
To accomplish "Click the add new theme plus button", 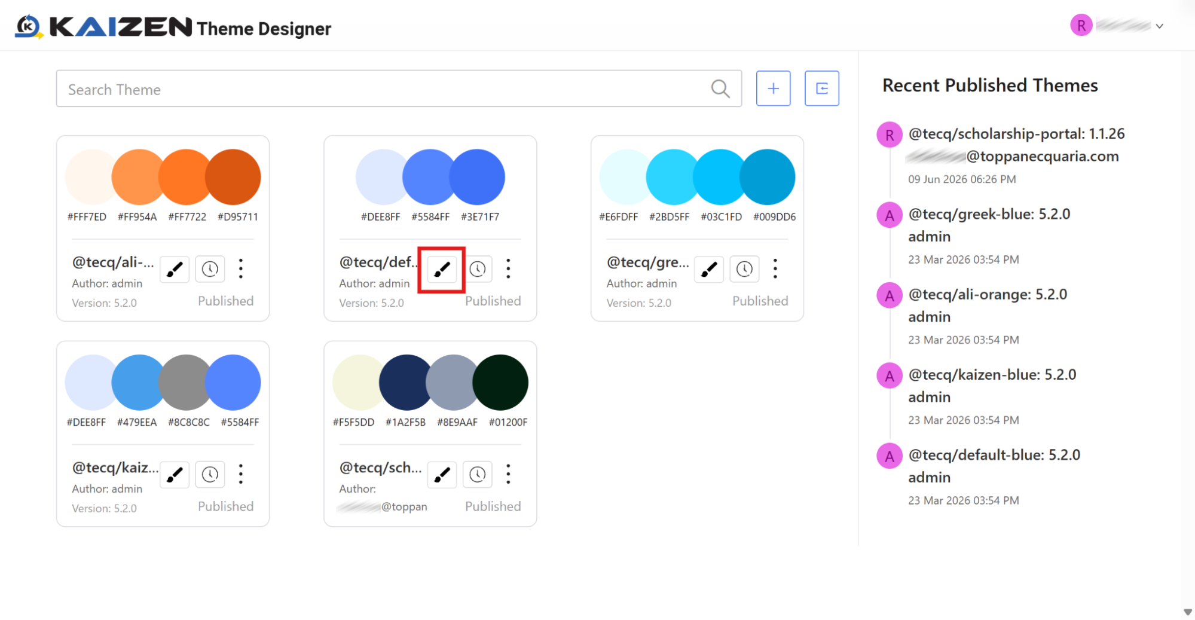I will [773, 88].
